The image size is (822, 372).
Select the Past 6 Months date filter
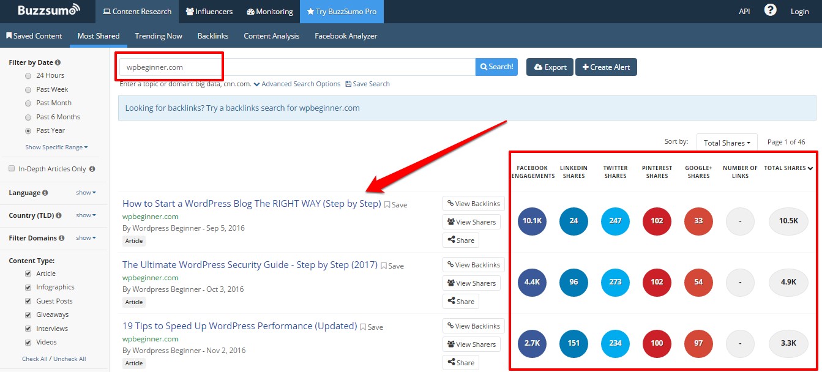[28, 117]
